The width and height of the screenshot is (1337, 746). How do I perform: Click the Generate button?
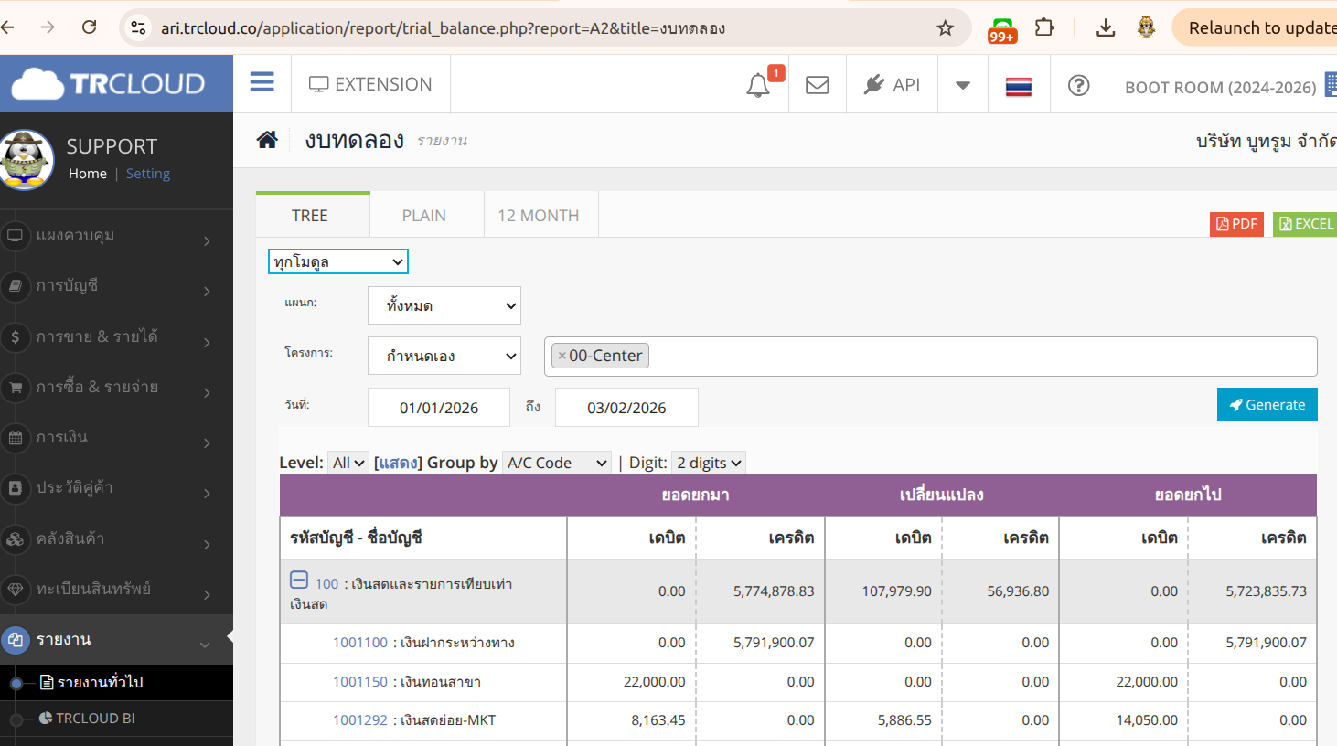(x=1267, y=405)
